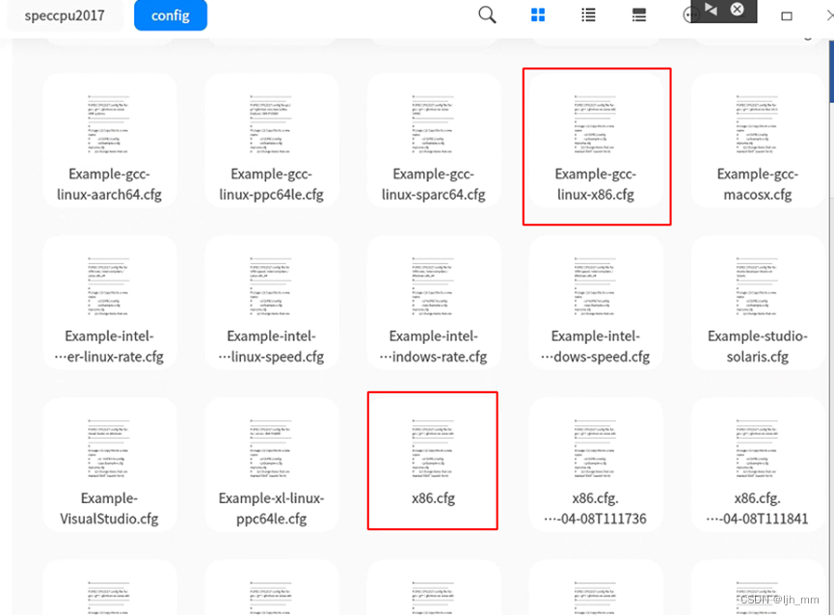
Task: Select the Example-intel …er-linux-rate.cfg file icon
Action: 109,287
